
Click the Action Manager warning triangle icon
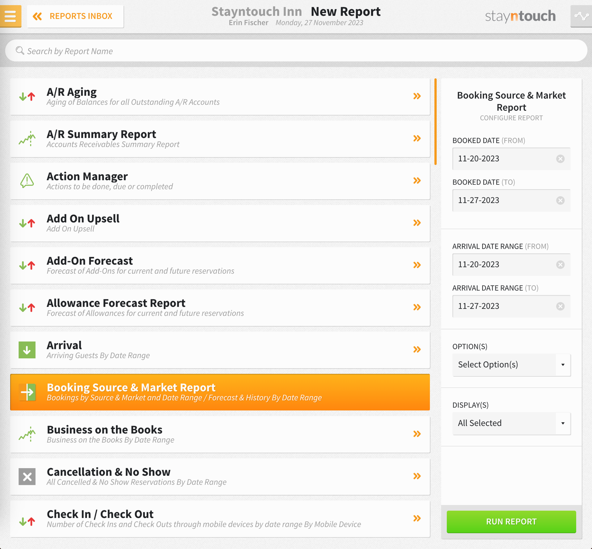27,181
